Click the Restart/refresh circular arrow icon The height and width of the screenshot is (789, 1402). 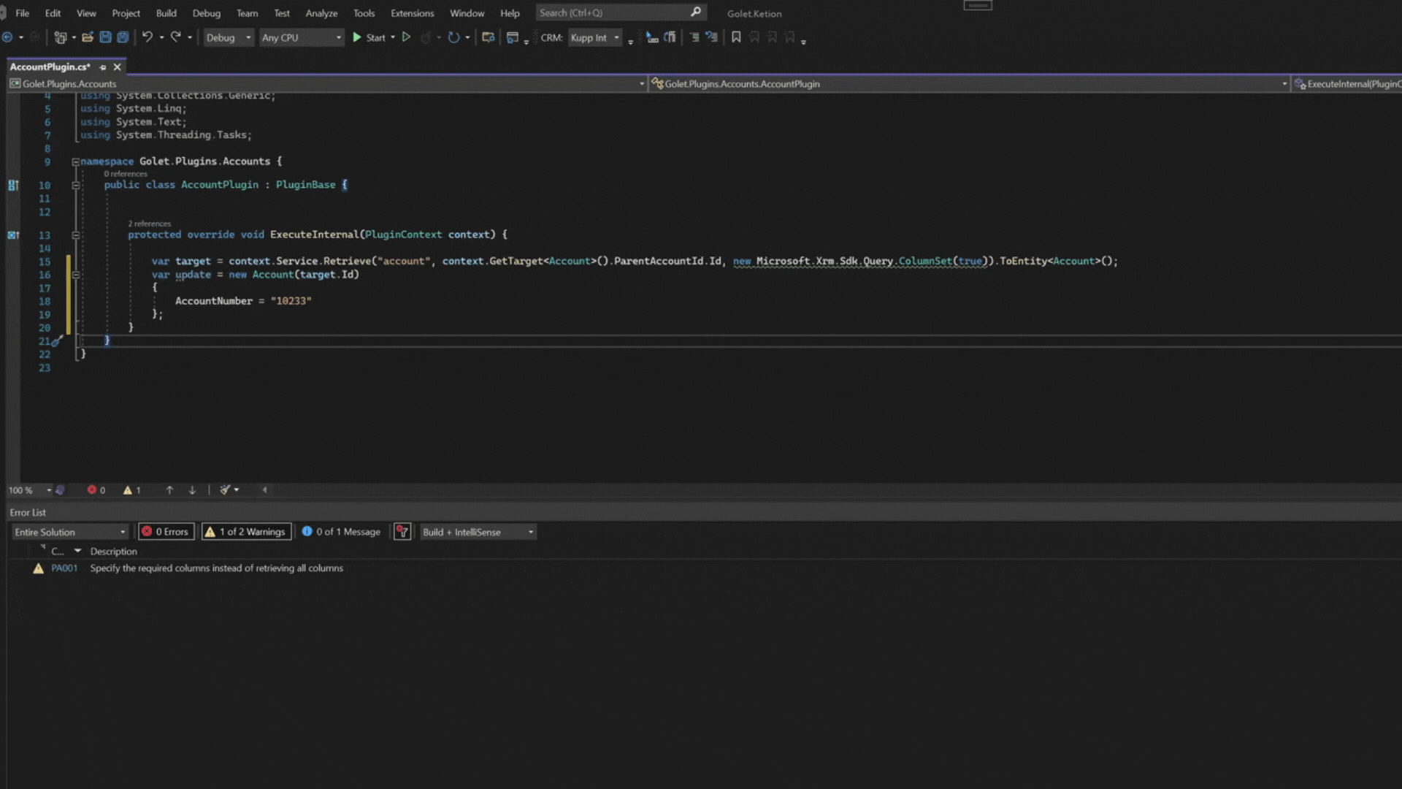point(453,37)
